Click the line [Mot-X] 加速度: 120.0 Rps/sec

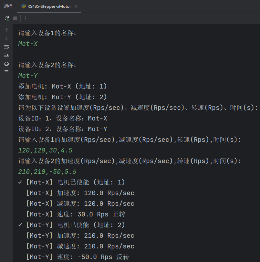tap(80, 193)
